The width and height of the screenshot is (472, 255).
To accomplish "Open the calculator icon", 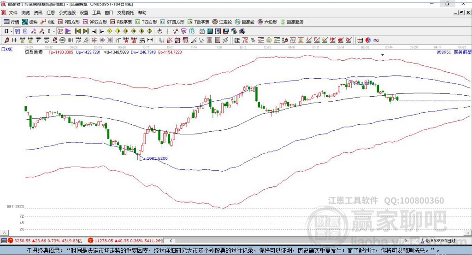I will [210, 31].
